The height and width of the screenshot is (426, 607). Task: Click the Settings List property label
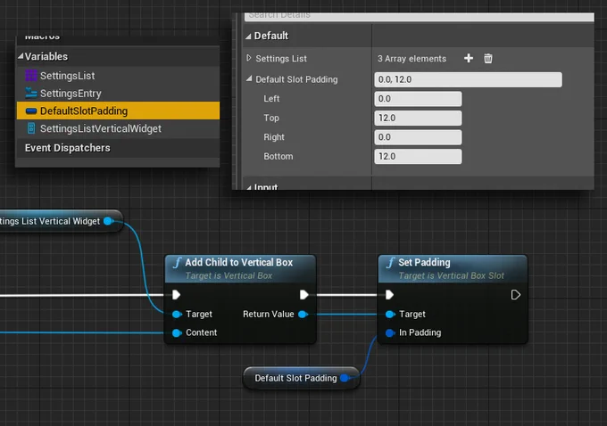[x=281, y=59]
